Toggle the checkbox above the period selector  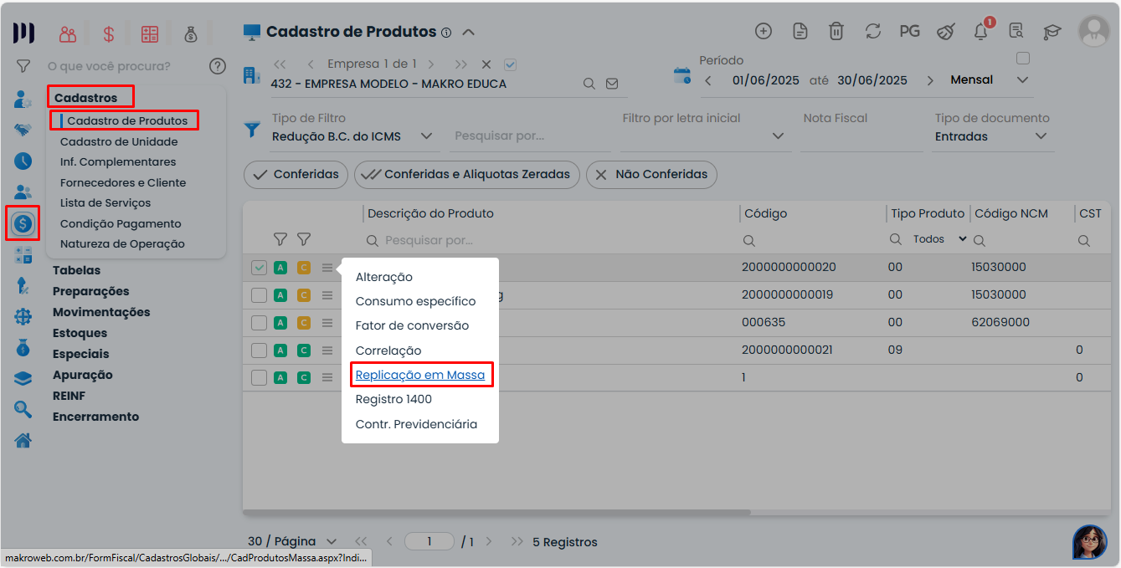[1022, 59]
